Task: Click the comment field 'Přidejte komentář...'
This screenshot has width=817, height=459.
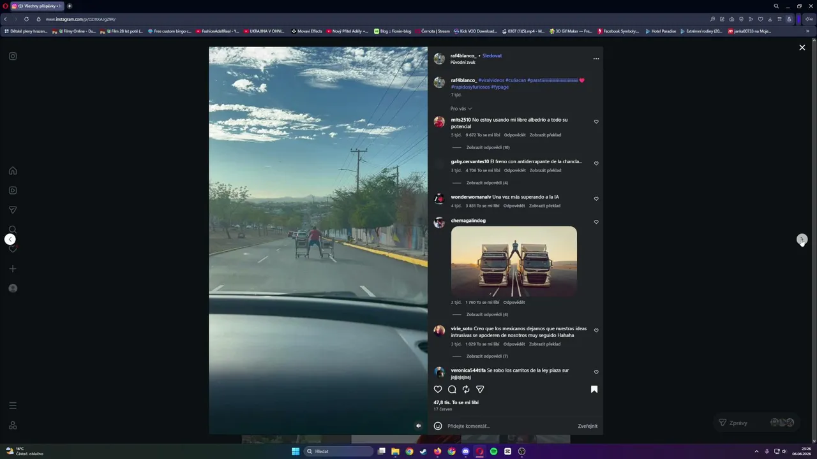Action: point(509,426)
